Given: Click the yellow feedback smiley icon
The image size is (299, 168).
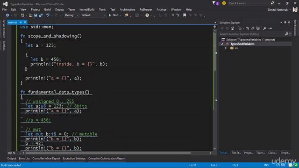Looking at the screenshot, I should point(224,3).
